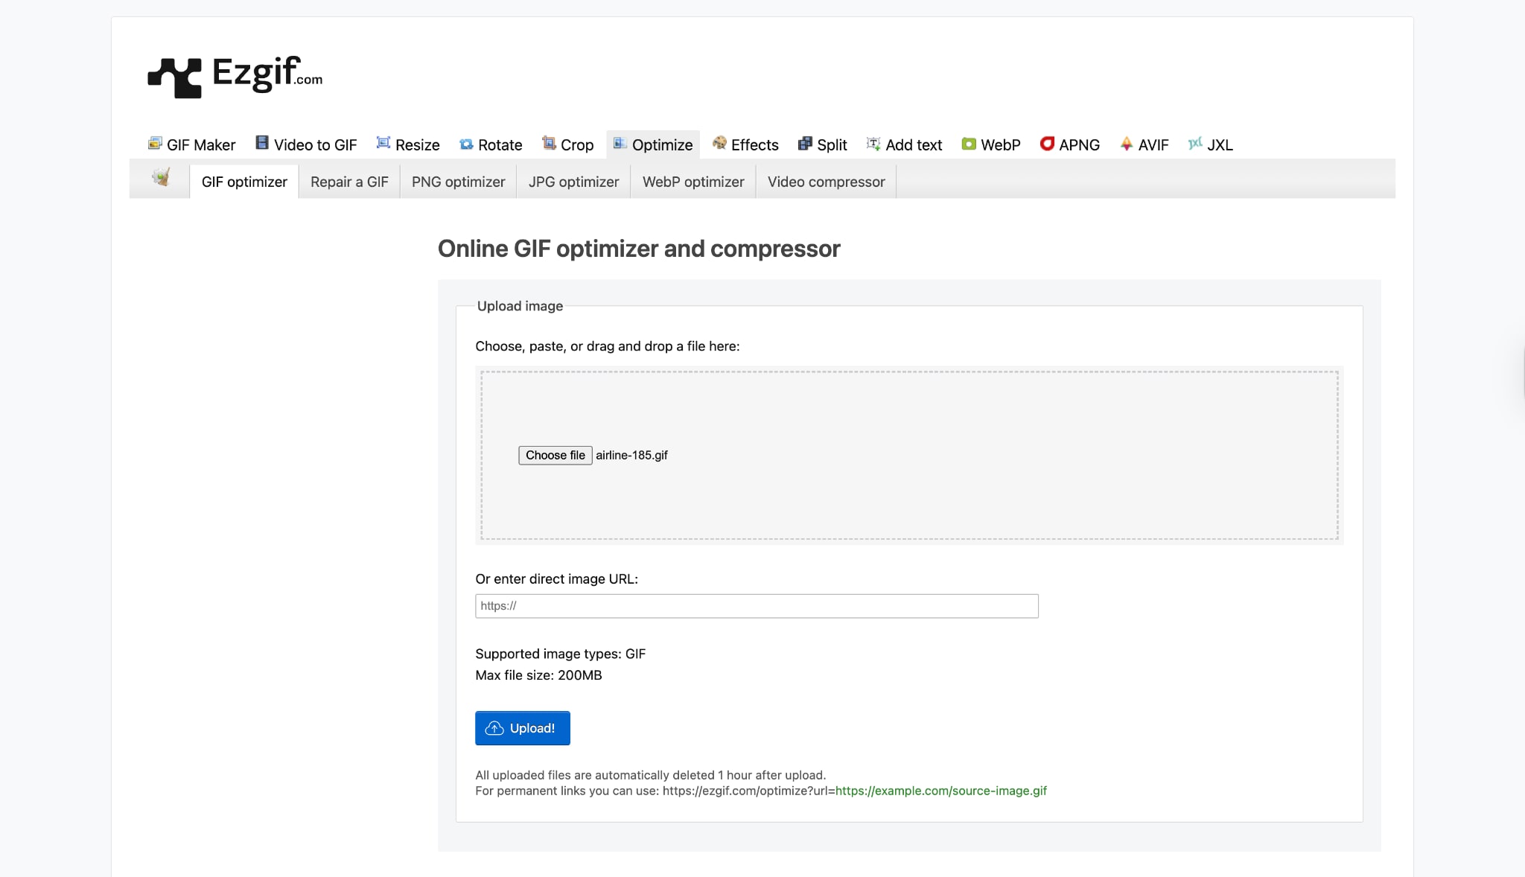Viewport: 1525px width, 877px height.
Task: Select the Split tool
Action: [823, 144]
